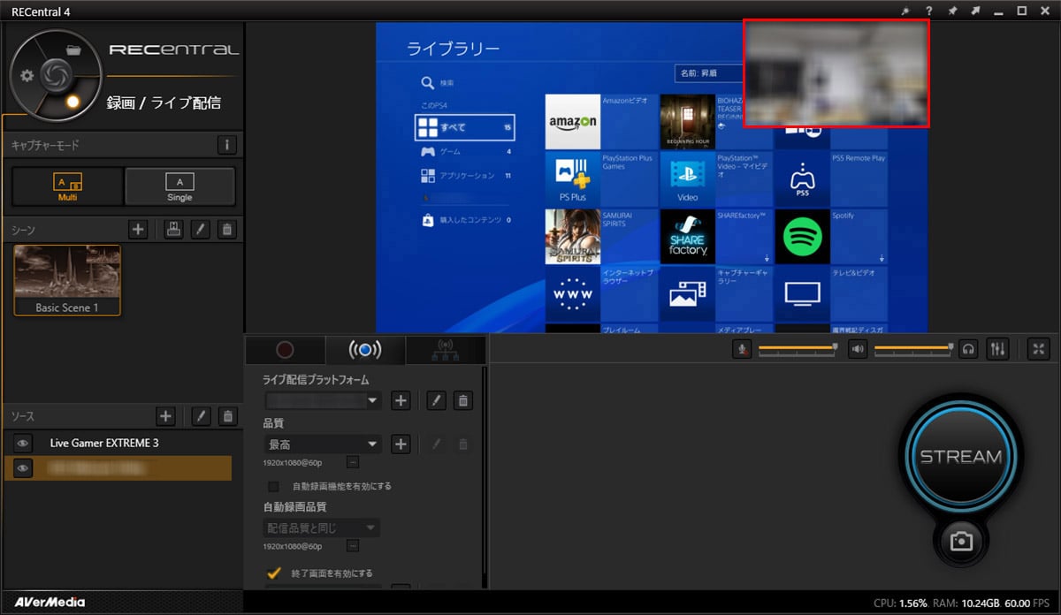
Task: Click the SHAREfactory tile in the preview
Action: [x=687, y=236]
